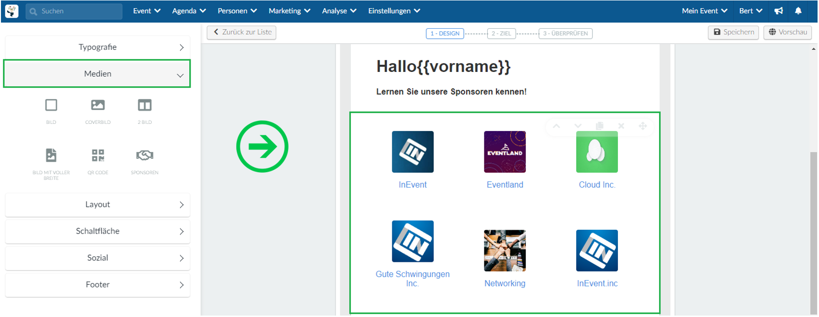Click the InEvent.inc sponsor logo

tap(597, 250)
